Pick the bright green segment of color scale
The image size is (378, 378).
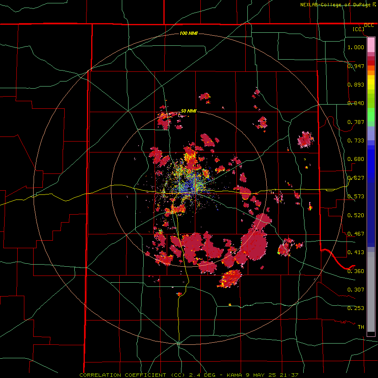coord(371,115)
